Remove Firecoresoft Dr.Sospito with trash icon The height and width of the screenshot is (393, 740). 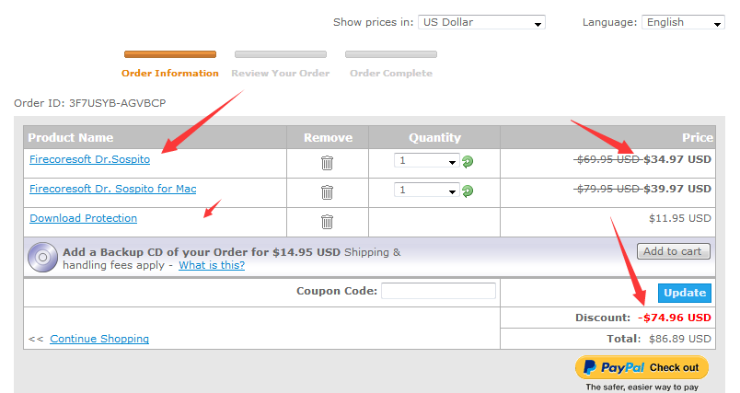click(327, 163)
